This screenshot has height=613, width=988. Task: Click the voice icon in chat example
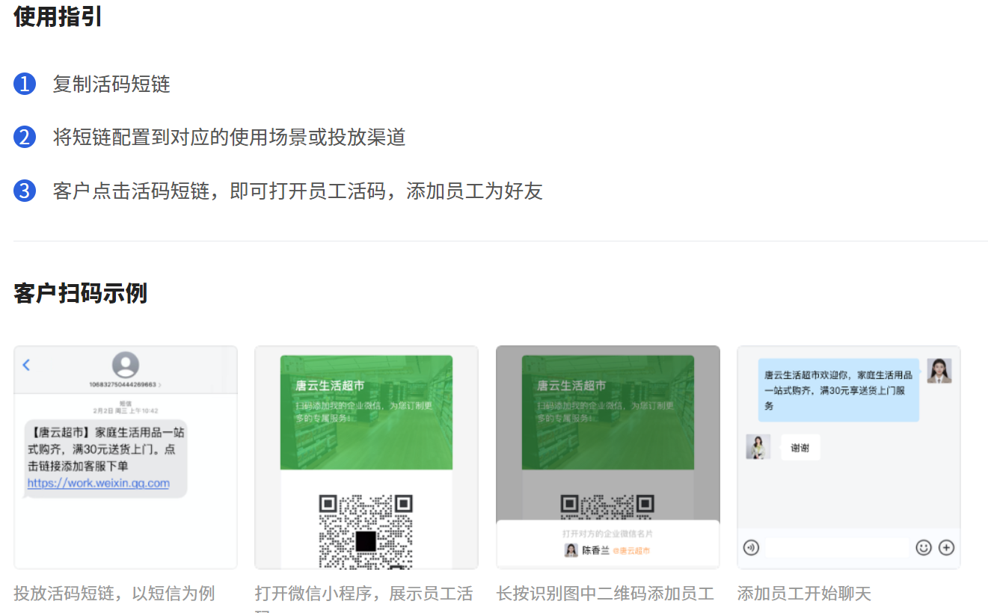click(x=751, y=548)
